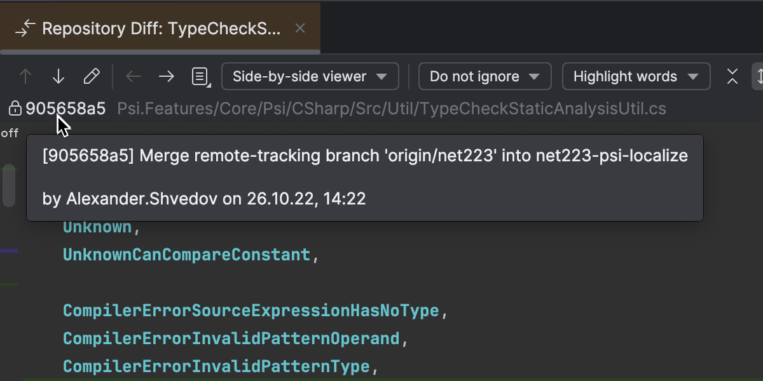Image resolution: width=763 pixels, height=381 pixels.
Task: Click the pencil edit source icon
Action: point(92,77)
